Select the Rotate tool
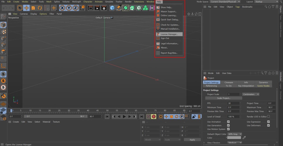This screenshot has width=283, height=146. click(40, 8)
